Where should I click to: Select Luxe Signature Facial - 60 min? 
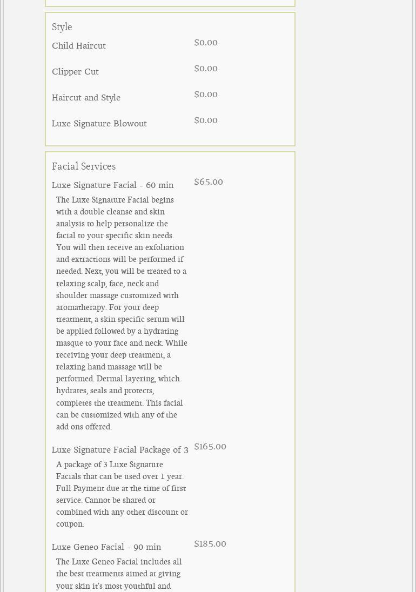(112, 185)
